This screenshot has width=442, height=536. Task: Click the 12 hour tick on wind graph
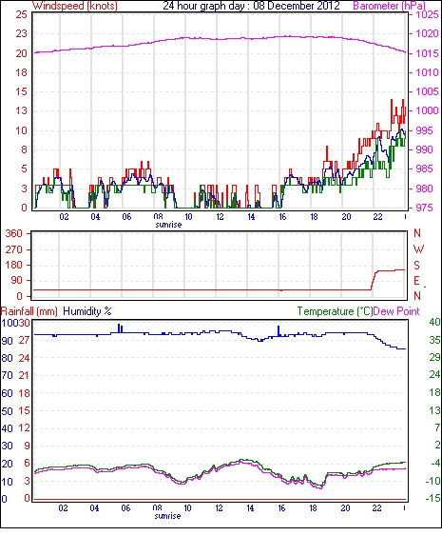(x=220, y=217)
